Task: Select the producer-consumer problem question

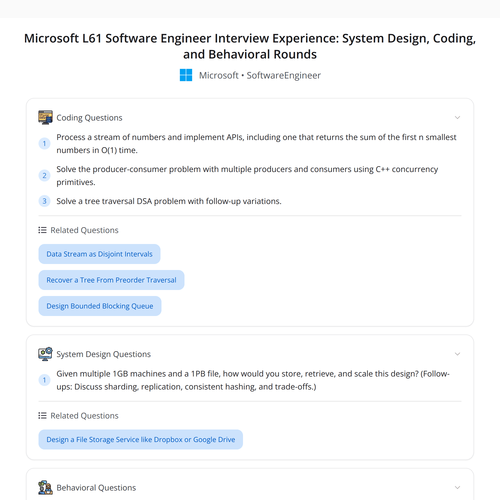Action: point(247,176)
